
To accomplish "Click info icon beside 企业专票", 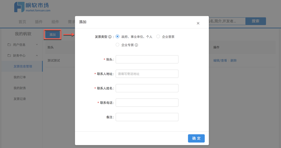I will point(136,45).
